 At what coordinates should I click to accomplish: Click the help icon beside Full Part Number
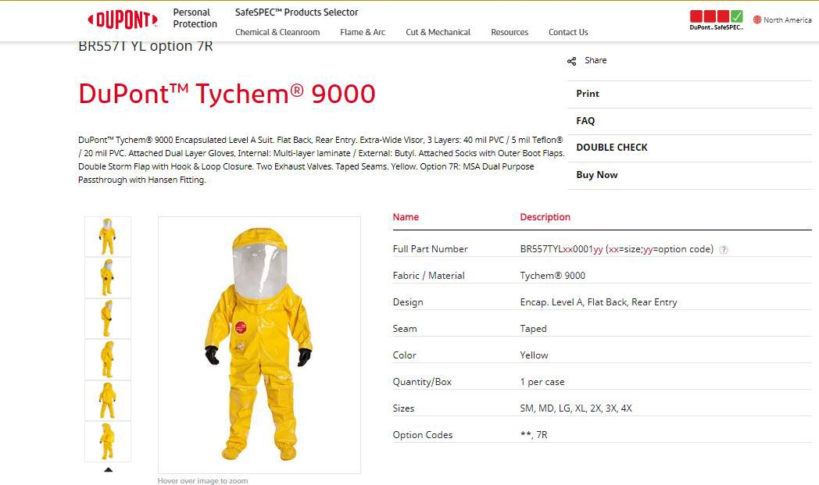(x=724, y=250)
